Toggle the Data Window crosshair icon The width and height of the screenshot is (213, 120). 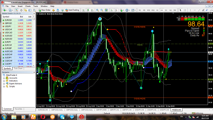(21, 10)
